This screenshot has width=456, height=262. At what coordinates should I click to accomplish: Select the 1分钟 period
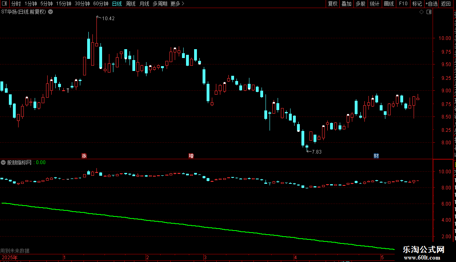point(31,4)
